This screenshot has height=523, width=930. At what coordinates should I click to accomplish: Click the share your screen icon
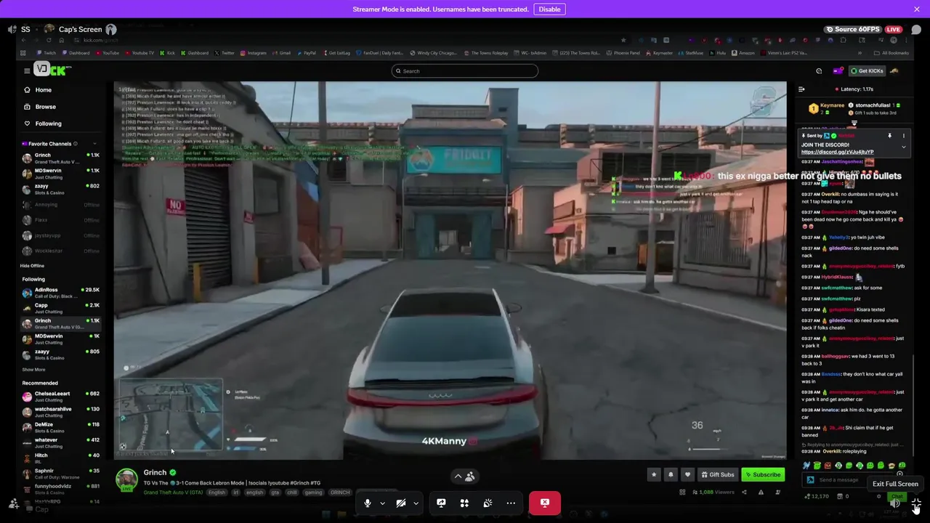coord(441,503)
